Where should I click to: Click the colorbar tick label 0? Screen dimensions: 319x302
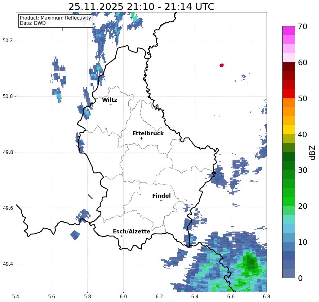click(300, 278)
